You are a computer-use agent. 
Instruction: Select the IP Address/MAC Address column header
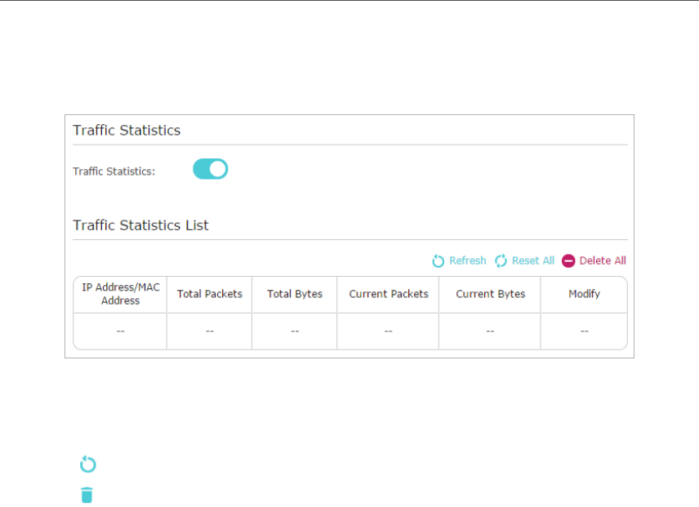pos(121,294)
